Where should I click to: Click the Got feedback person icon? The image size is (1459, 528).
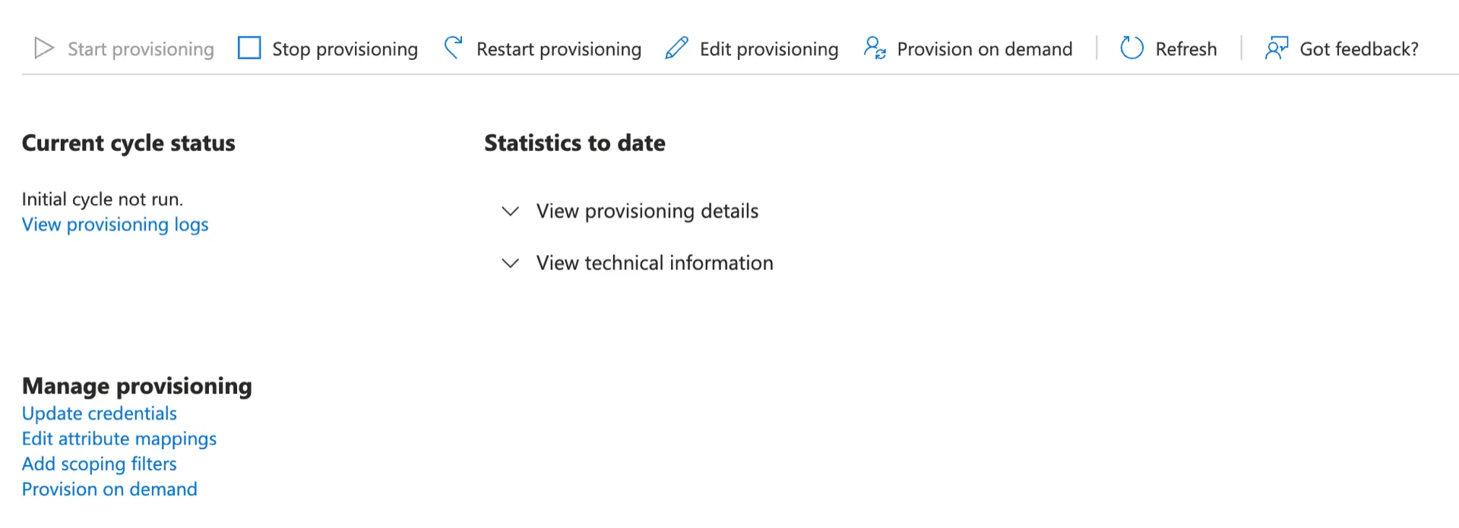pos(1276,49)
